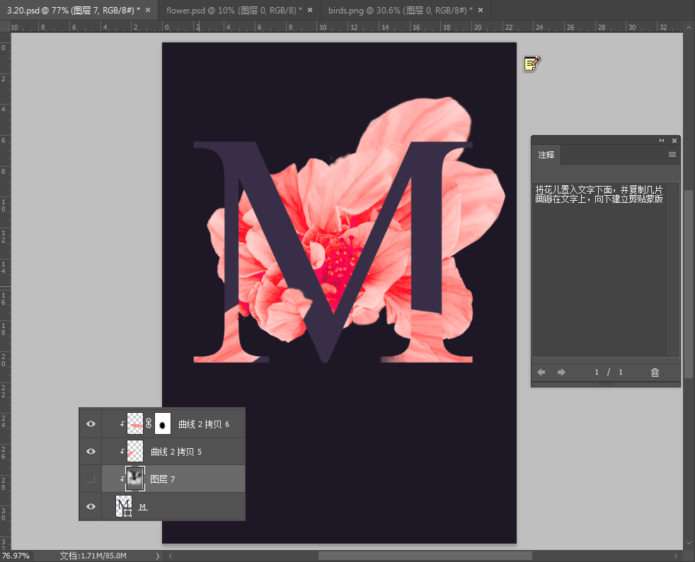
Task: Click the yellow note annotation icon on canvas
Action: pos(532,64)
